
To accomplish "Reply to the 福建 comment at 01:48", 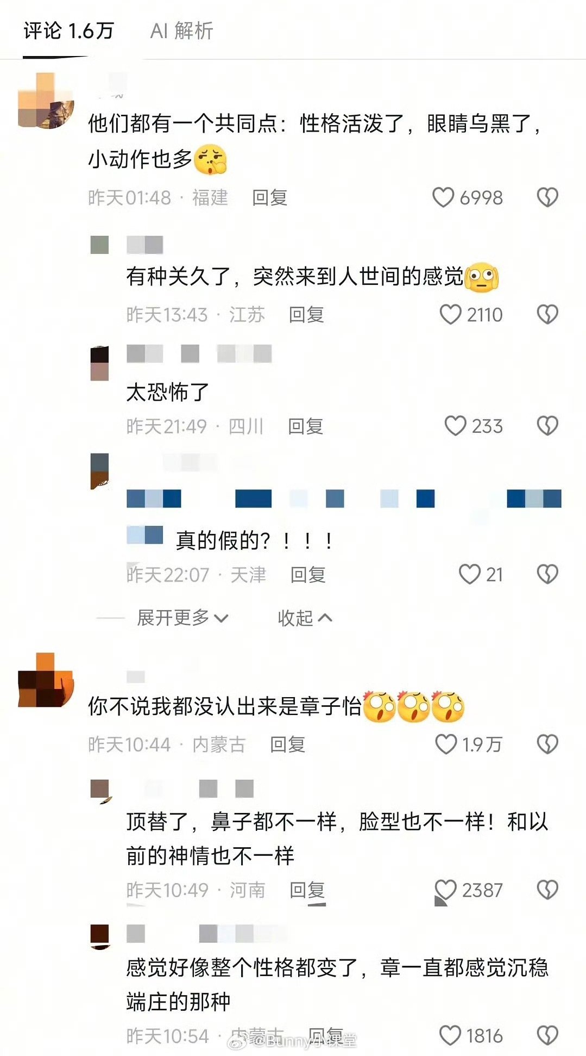I will pyautogui.click(x=269, y=197).
